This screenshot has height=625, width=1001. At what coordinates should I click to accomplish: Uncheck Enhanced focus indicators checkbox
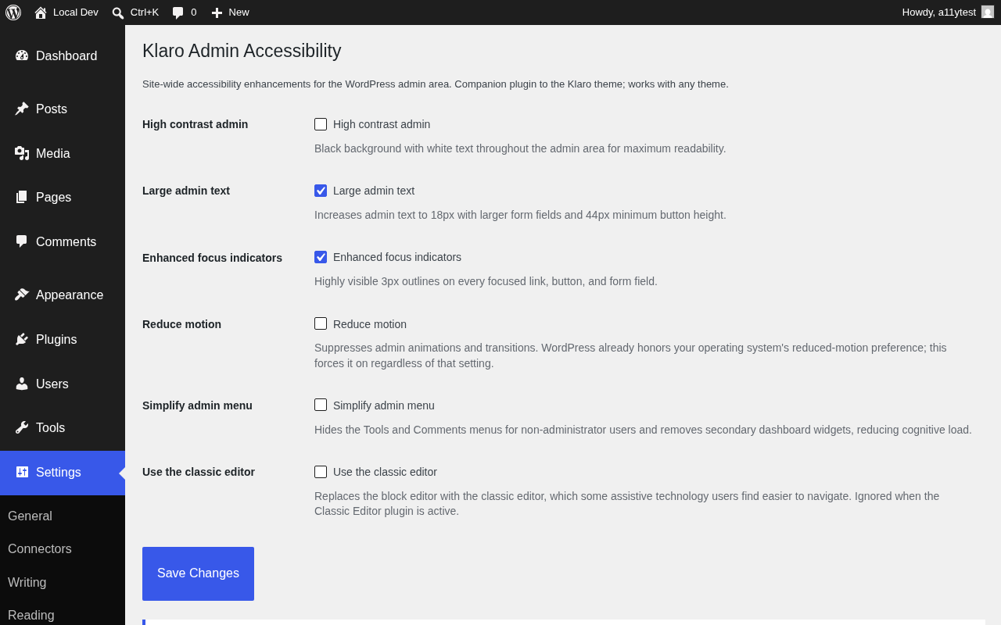coord(321,257)
